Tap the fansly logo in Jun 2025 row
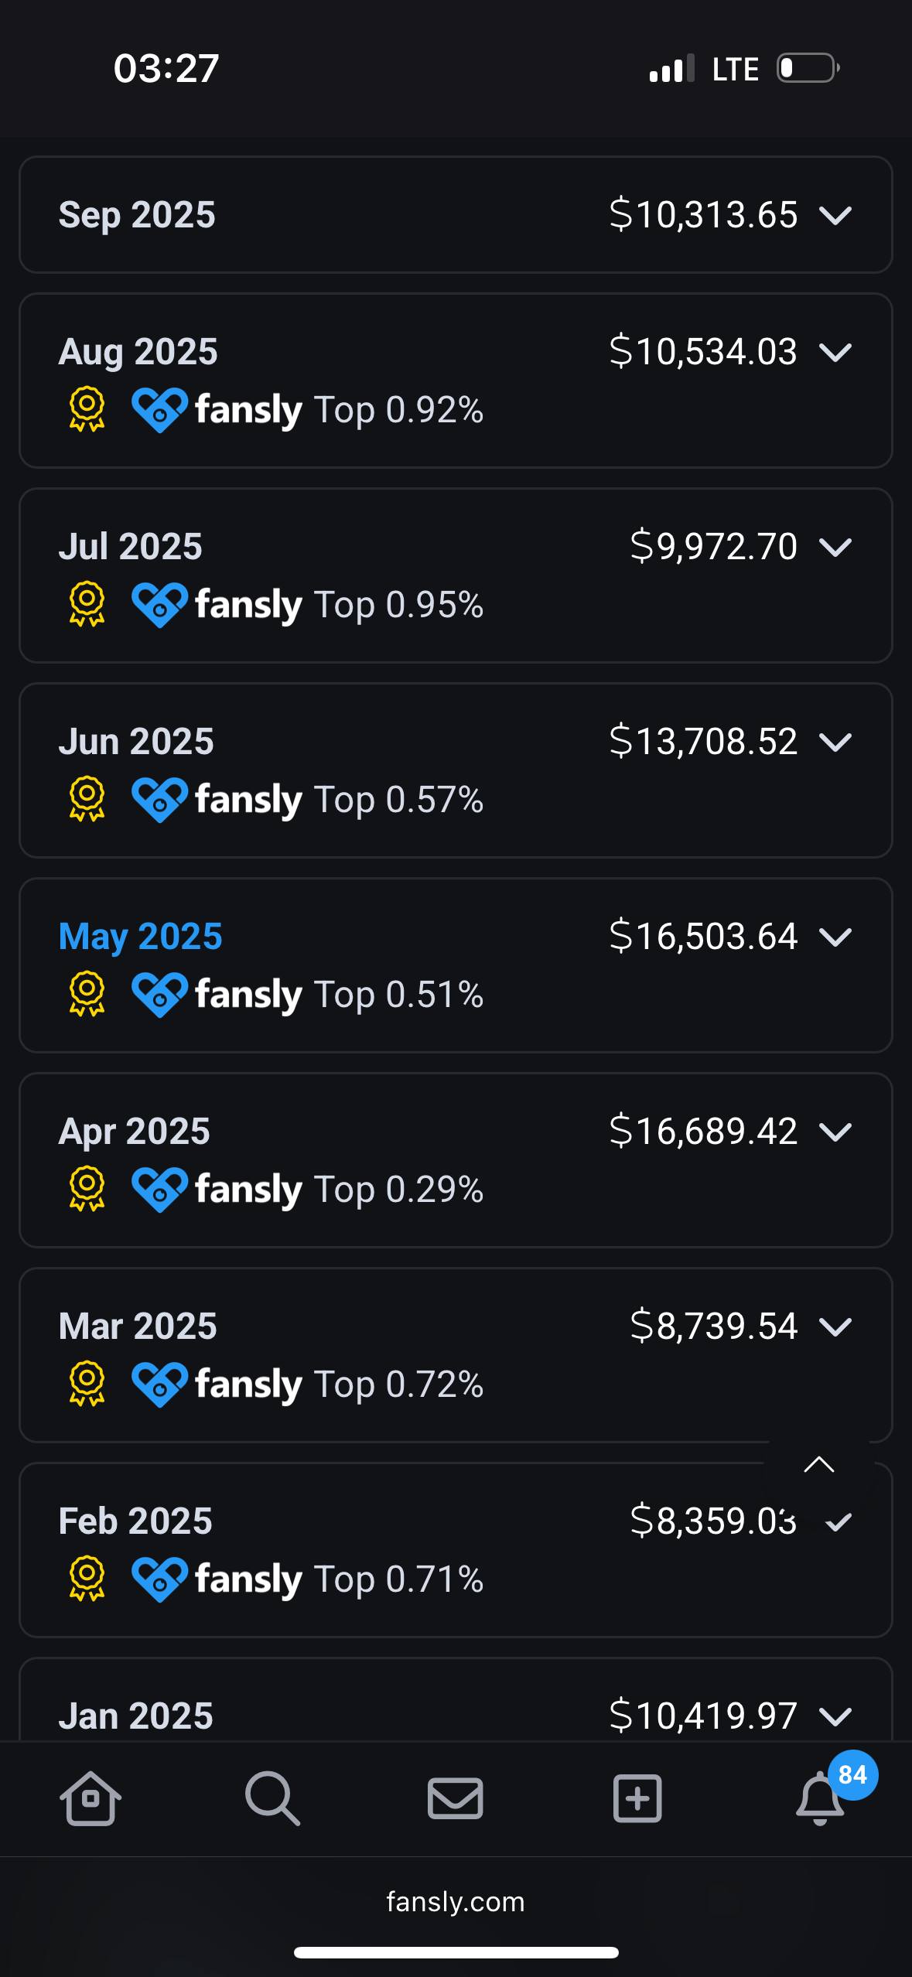 (217, 800)
